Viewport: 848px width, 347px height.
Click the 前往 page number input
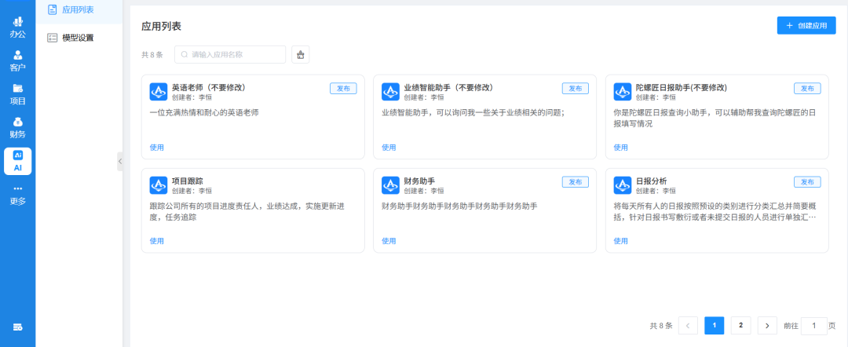[x=814, y=325]
